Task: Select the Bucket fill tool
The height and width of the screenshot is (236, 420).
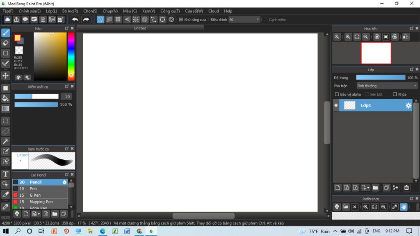Action: tap(6, 98)
